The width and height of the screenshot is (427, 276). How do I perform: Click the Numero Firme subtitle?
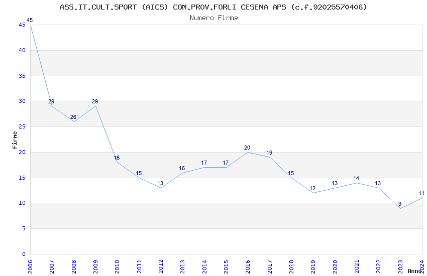[214, 18]
